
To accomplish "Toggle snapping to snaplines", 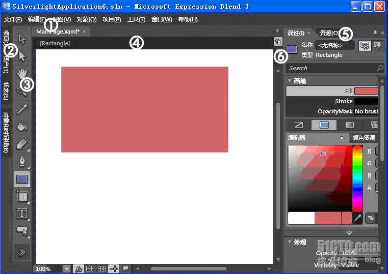I will 114,268.
